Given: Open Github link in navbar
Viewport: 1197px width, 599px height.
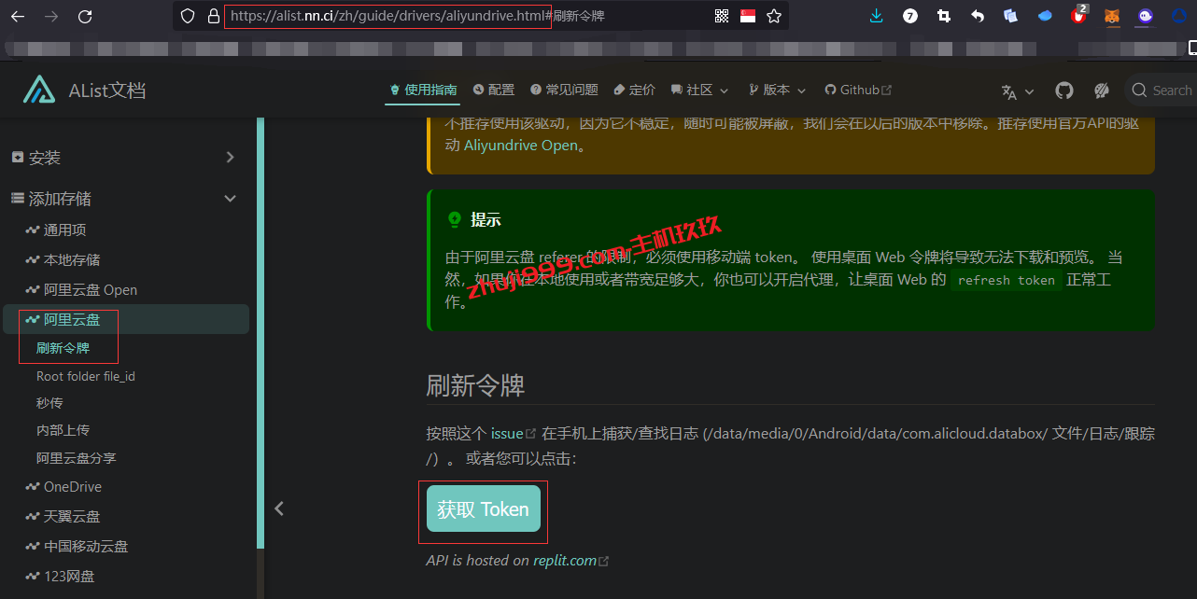Looking at the screenshot, I should 858,90.
